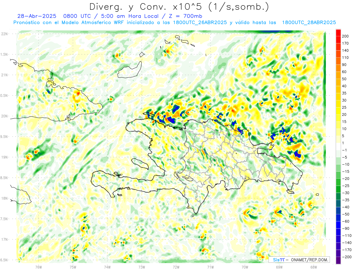Click the title 'Diverg. y Conv. x10^5 (1/s,somb.)'
The width and height of the screenshot is (352, 271).
tap(179, 6)
